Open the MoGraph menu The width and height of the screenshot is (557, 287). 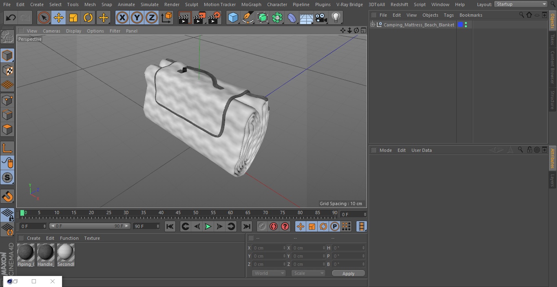251,4
